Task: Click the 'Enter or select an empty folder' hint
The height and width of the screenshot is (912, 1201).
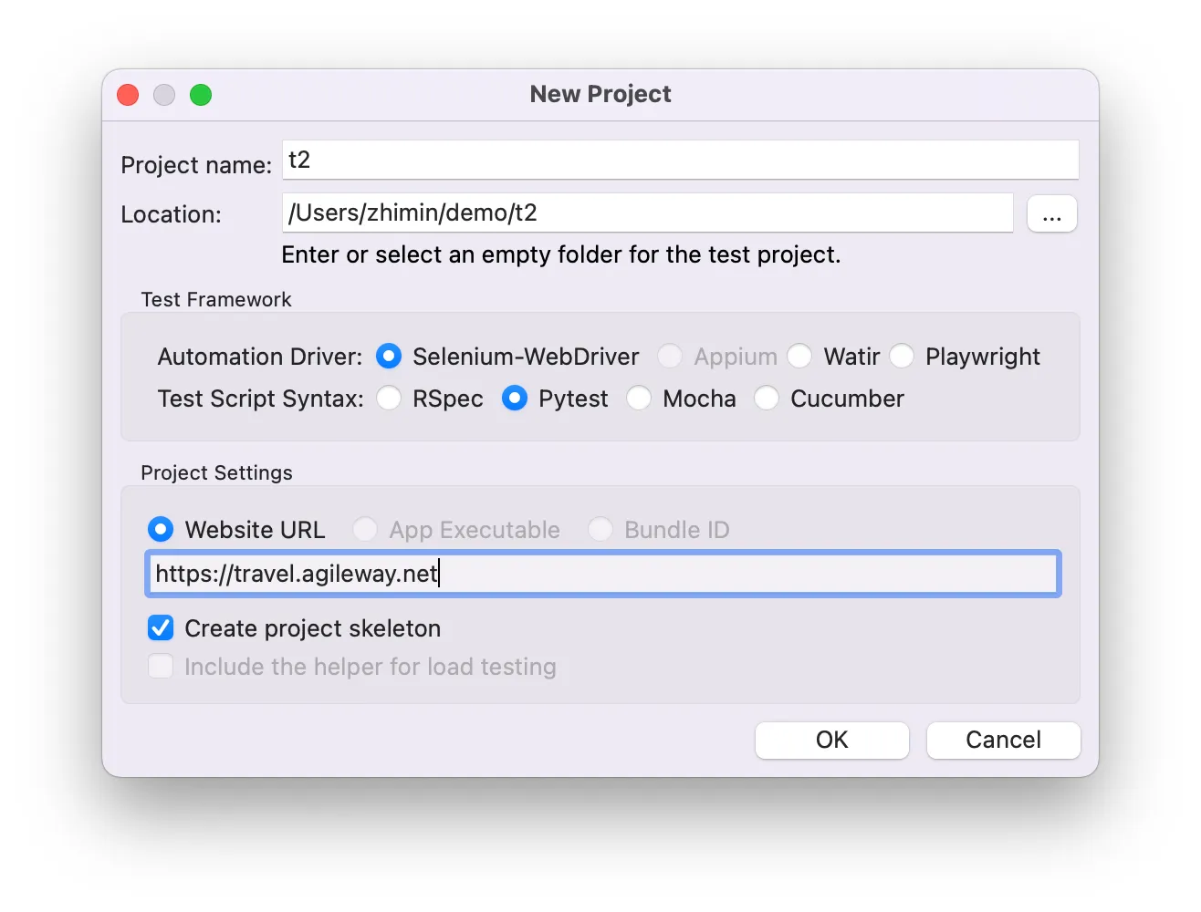Action: click(x=561, y=254)
